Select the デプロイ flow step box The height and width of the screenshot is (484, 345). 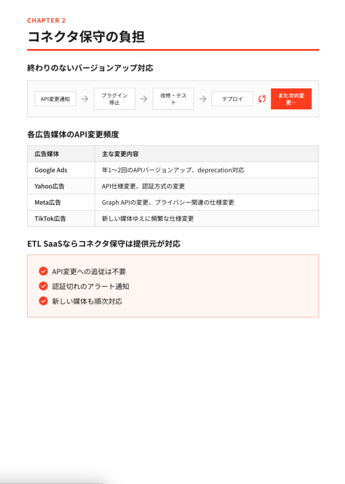click(232, 99)
